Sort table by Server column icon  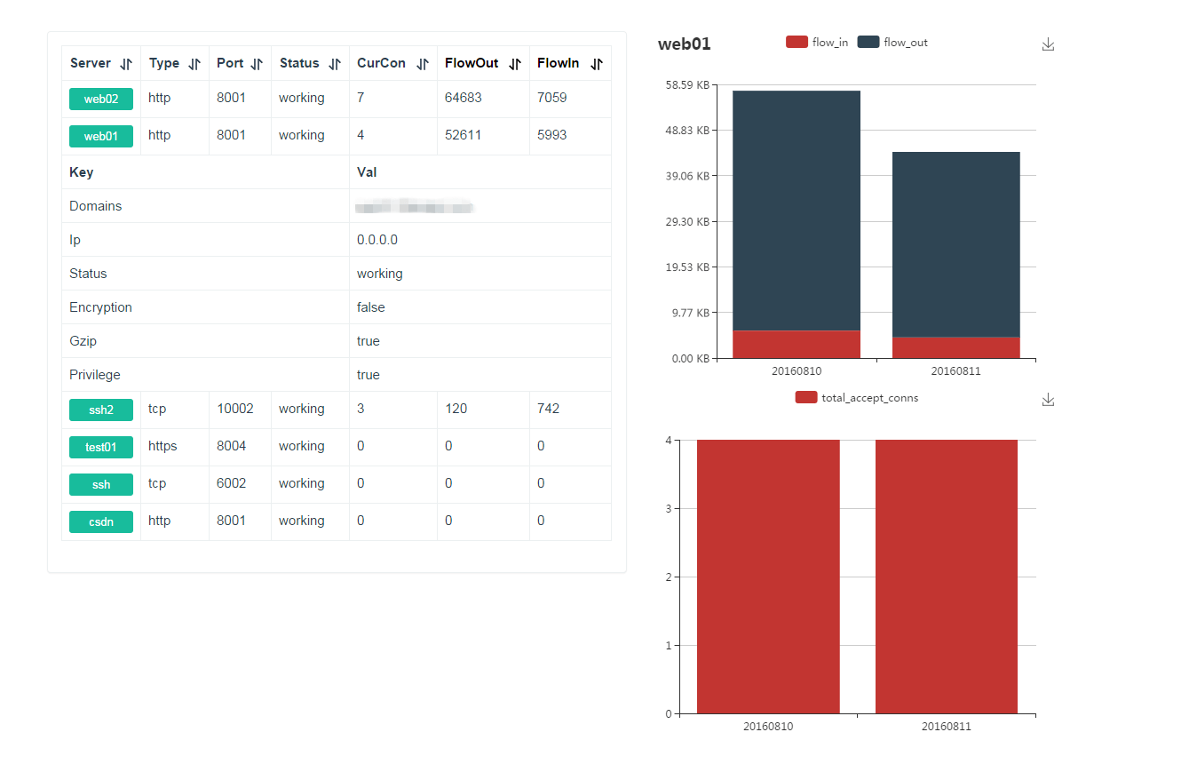[126, 64]
